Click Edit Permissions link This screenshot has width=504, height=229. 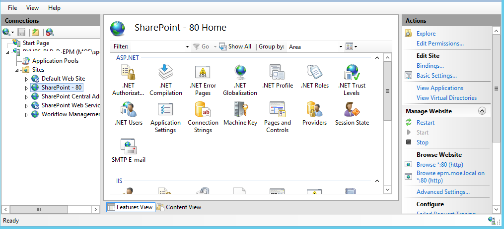(440, 43)
